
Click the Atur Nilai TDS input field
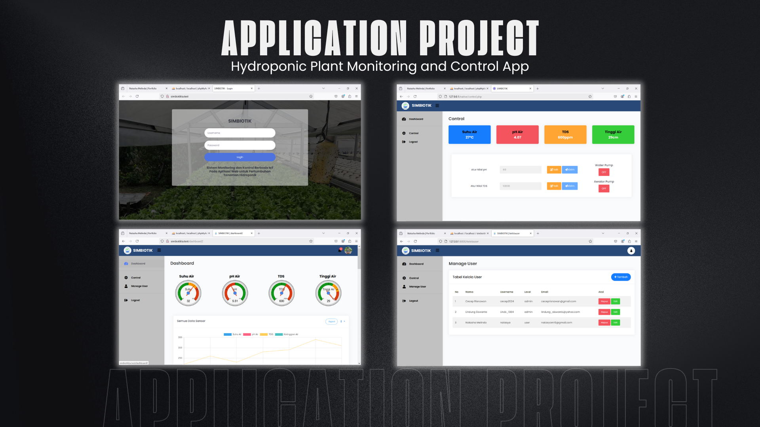pyautogui.click(x=521, y=186)
